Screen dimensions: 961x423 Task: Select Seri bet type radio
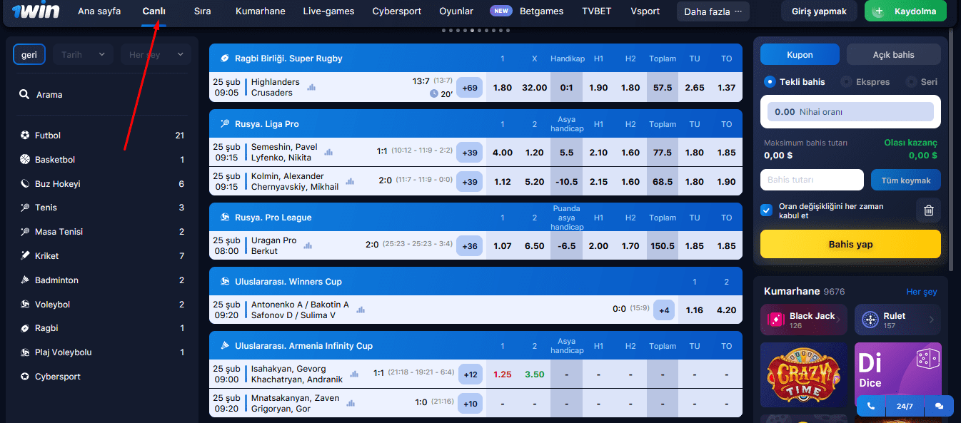pyautogui.click(x=911, y=82)
